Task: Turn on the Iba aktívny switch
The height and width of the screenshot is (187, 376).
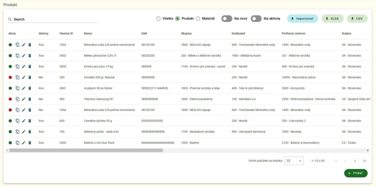Action: 256,19
